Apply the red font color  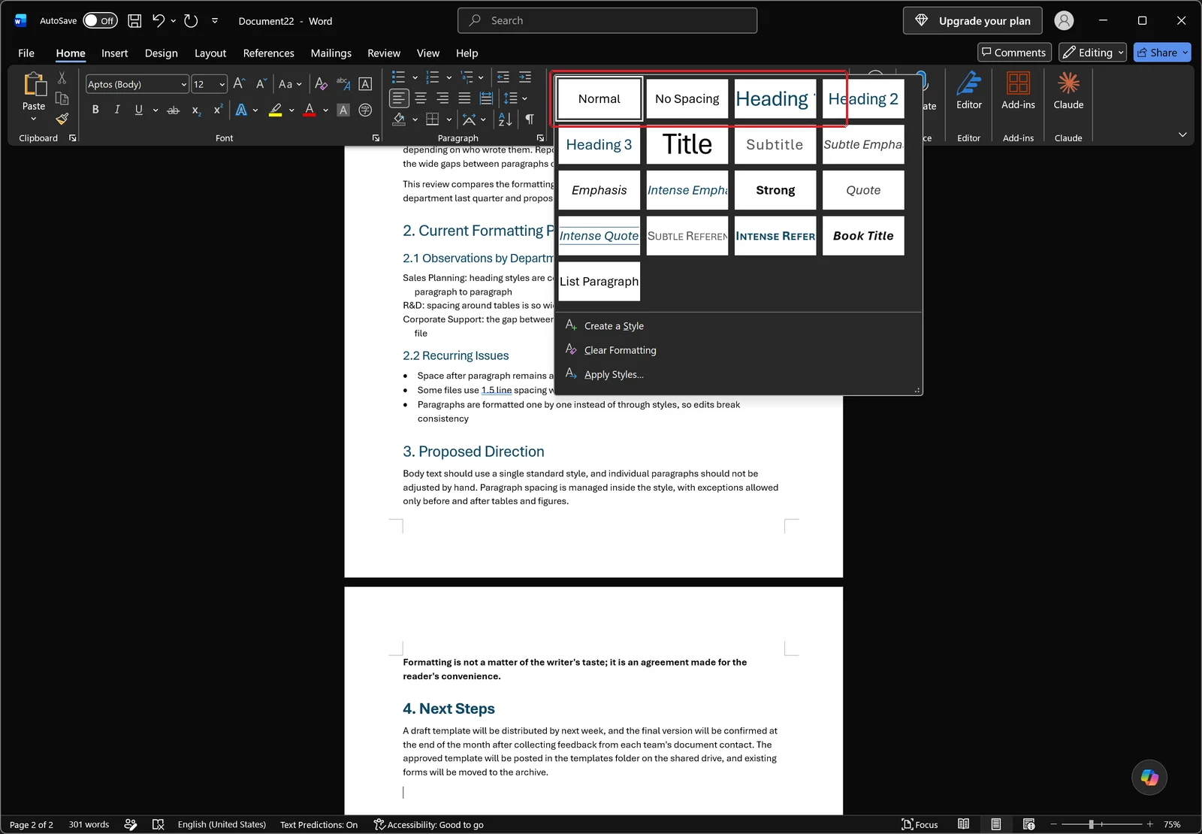tap(309, 110)
